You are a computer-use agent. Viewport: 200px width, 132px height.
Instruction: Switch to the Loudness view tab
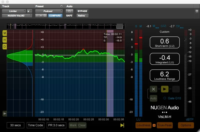[x=143, y=125]
